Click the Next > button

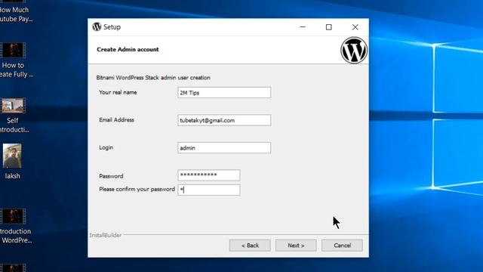coord(296,246)
